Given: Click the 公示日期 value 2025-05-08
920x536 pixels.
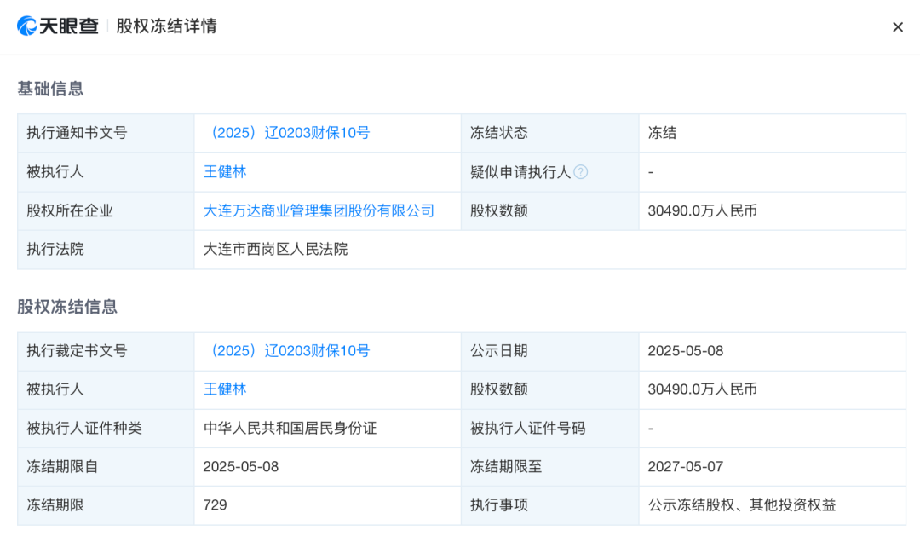Looking at the screenshot, I should pyautogui.click(x=685, y=351).
